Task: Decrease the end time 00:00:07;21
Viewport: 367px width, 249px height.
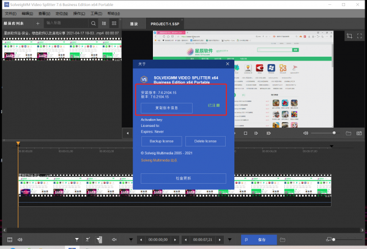Action: 185,240
